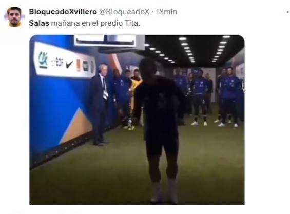Select the text mañana en el predio Tita
290x214 pixels.
(x=95, y=23)
